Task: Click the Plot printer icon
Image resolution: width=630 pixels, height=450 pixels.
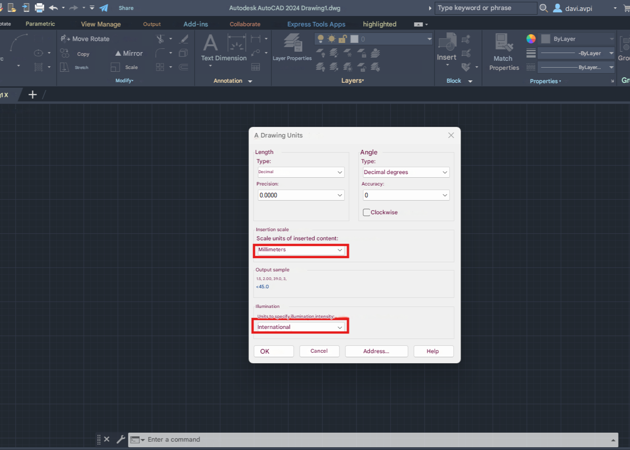Action: (x=40, y=8)
